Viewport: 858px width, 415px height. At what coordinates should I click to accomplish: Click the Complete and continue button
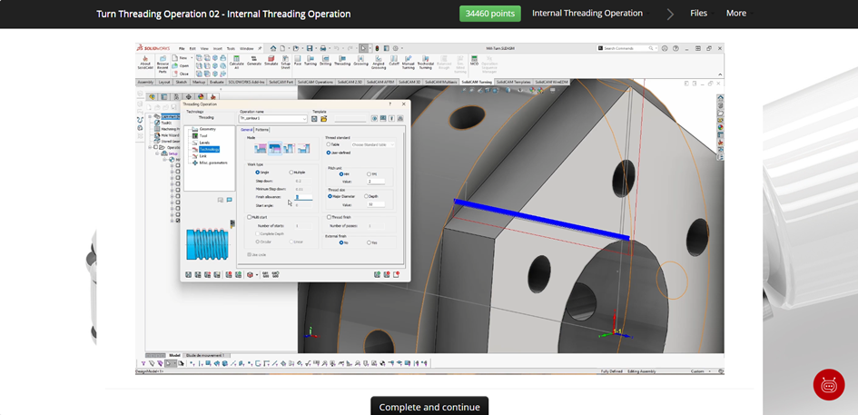coord(429,406)
